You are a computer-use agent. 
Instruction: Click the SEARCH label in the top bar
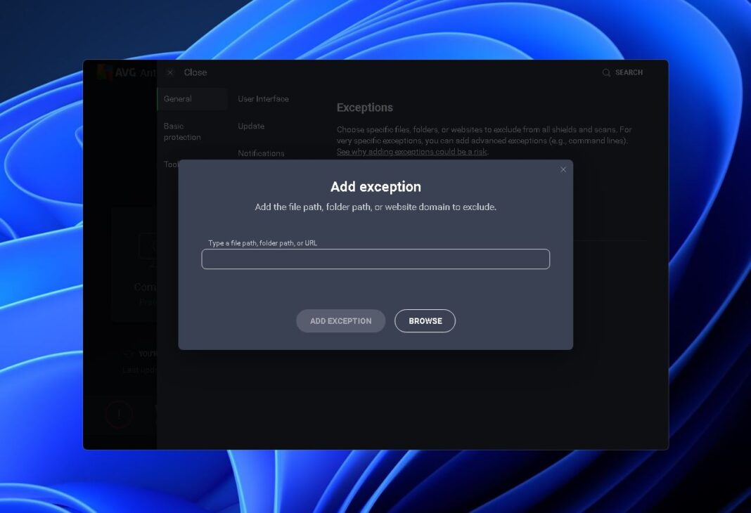click(629, 72)
